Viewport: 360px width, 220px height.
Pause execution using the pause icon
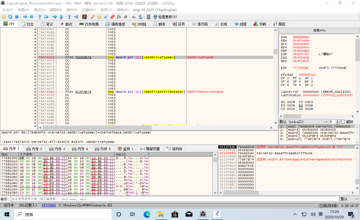click(32, 17)
